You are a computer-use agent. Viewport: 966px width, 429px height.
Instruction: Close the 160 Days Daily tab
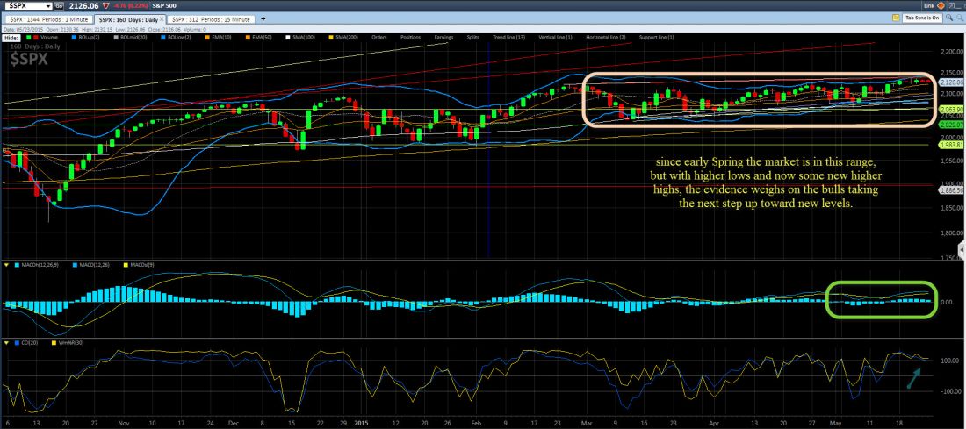[163, 18]
